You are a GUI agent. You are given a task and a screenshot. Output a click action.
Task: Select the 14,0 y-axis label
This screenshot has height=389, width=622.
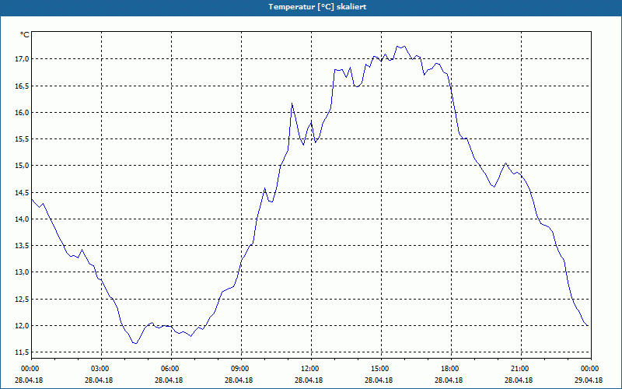point(22,219)
